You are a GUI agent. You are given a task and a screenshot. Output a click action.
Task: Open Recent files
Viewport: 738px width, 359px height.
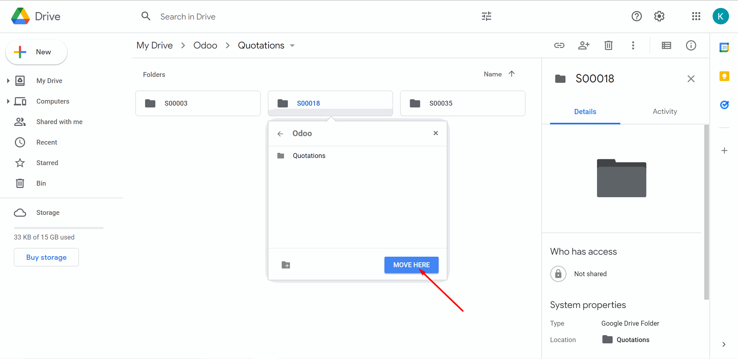(x=47, y=142)
